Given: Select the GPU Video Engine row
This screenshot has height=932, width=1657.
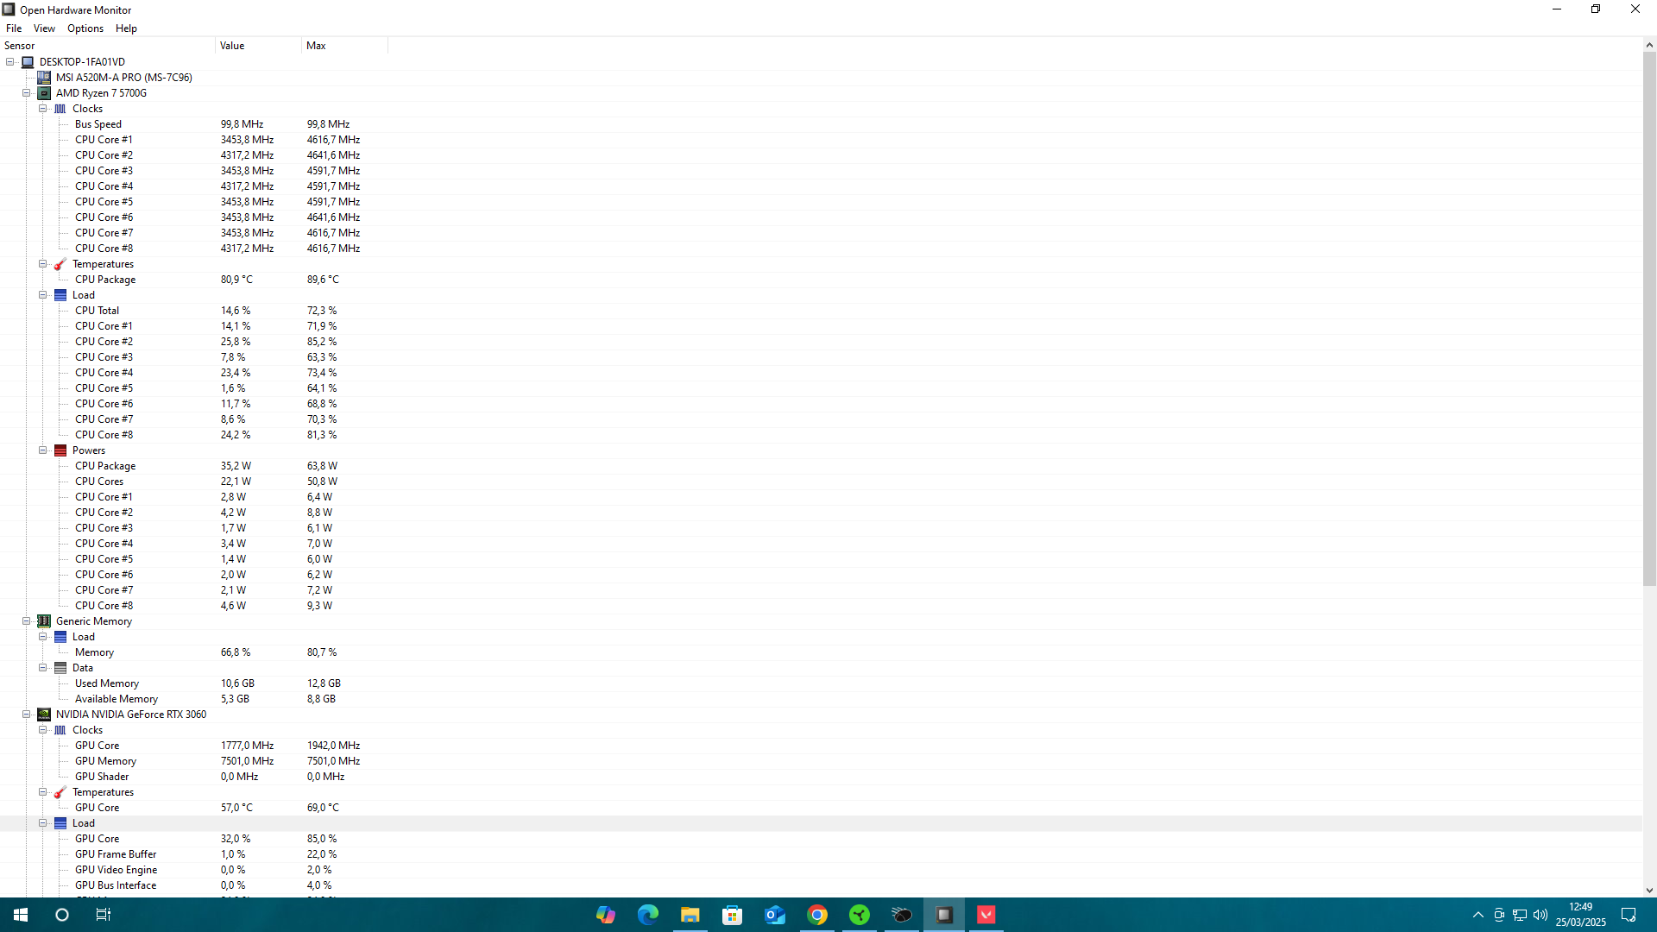Looking at the screenshot, I should coord(820,870).
